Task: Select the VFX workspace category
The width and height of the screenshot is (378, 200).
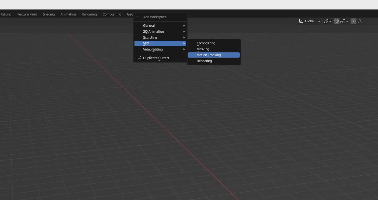Action: tap(160, 43)
